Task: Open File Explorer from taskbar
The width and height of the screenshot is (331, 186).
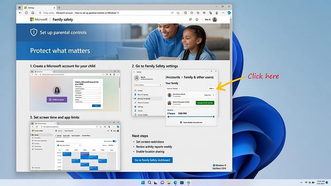Action: point(169,183)
